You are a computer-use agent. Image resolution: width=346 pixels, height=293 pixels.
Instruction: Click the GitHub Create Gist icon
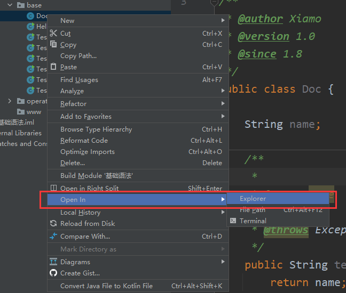[53, 273]
